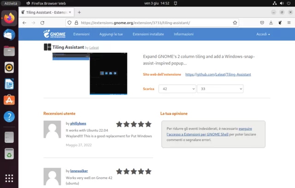Visit reviewer phillybass's profile
This screenshot has width=295, height=188.
click(79, 123)
